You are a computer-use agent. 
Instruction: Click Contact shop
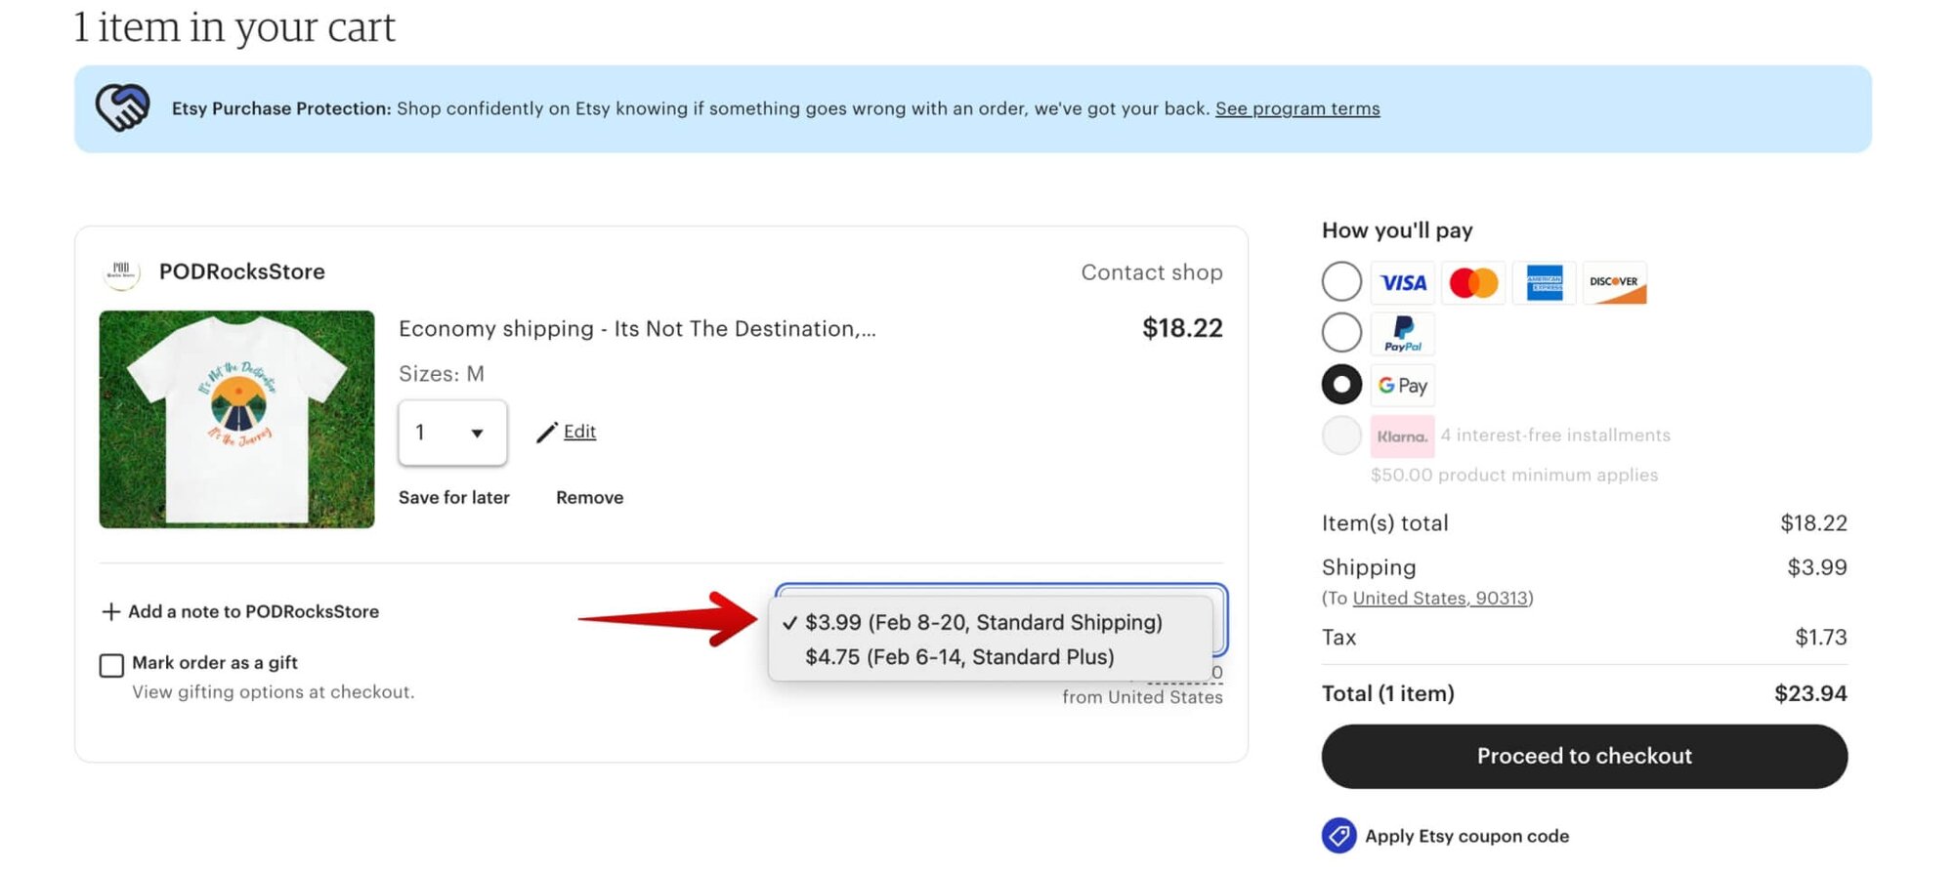(1152, 272)
